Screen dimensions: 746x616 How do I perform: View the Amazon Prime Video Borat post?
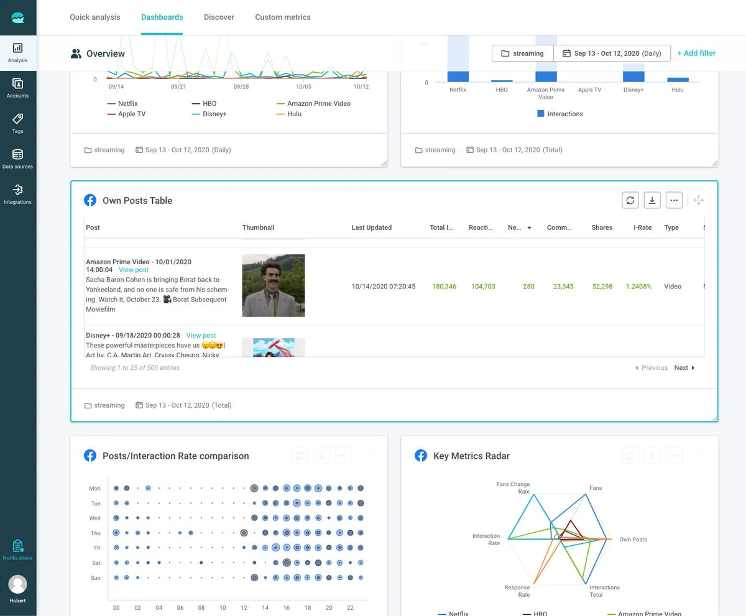point(133,270)
